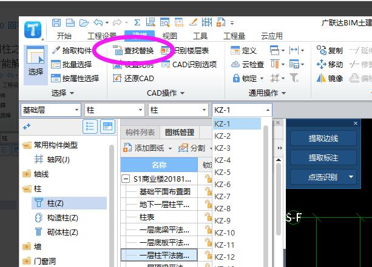372x267 pixels.
Task: Open the 工程量 ribbon tab
Action: click(x=234, y=36)
